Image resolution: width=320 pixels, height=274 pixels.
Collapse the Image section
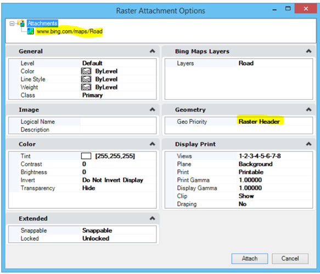pos(152,110)
